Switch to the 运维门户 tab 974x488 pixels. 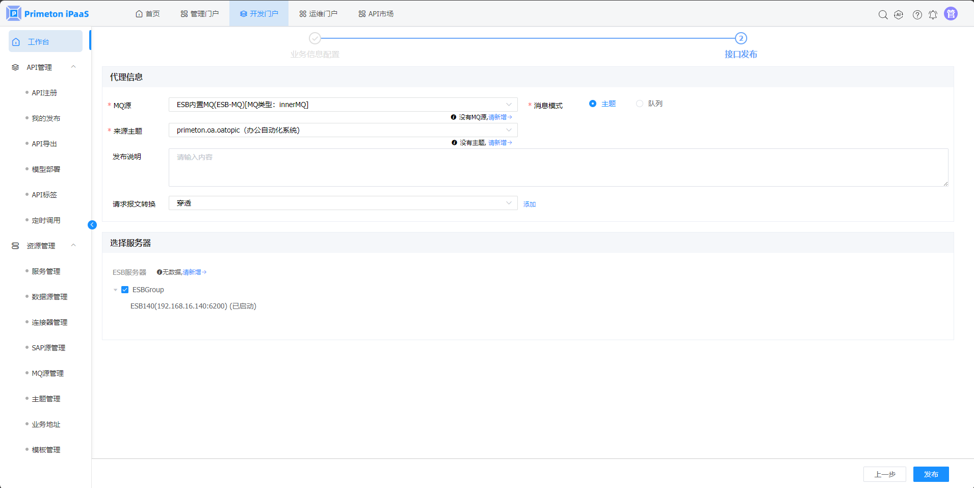pyautogui.click(x=318, y=14)
